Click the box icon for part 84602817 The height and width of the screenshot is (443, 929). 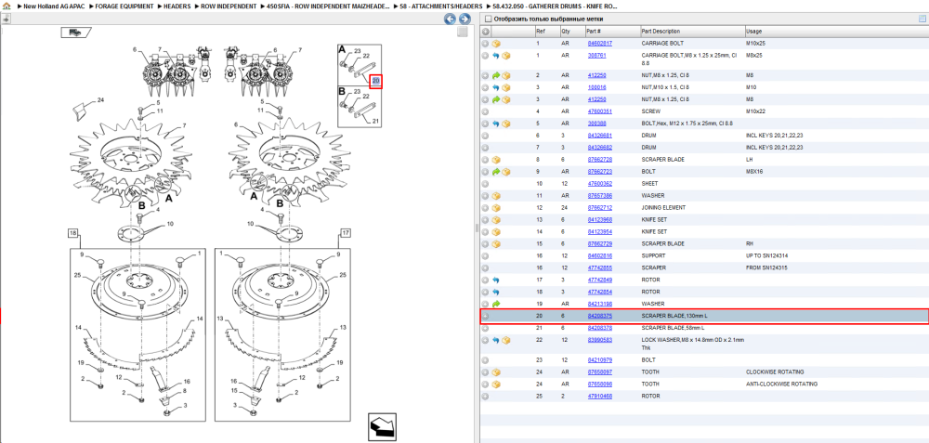[496, 44]
